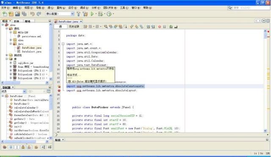Image resolution: width=271 pixels, height=157 pixels.
Task: Expand the sqljdbc4.jar library node
Action: coord(11,63)
